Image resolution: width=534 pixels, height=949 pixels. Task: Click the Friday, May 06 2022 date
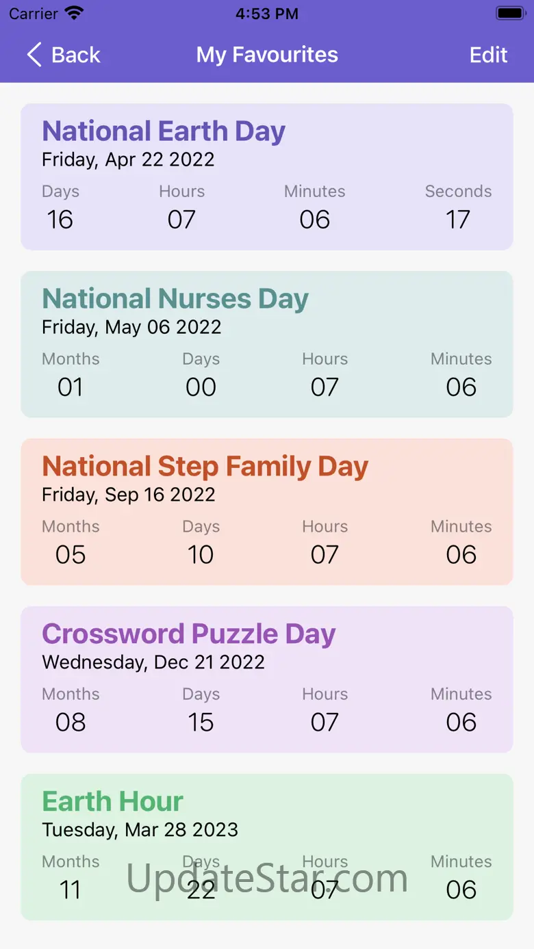tap(131, 327)
